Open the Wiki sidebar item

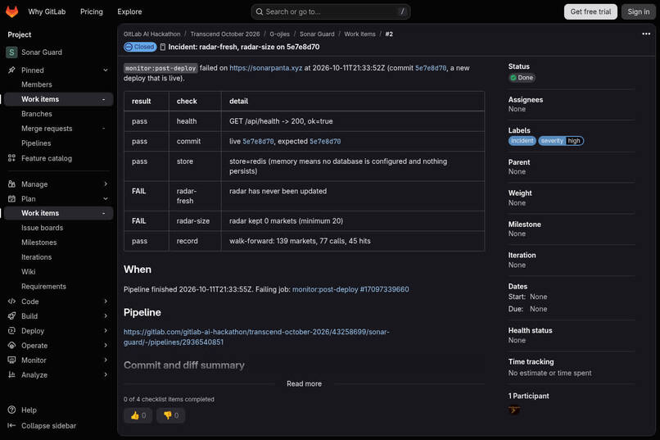click(x=28, y=271)
